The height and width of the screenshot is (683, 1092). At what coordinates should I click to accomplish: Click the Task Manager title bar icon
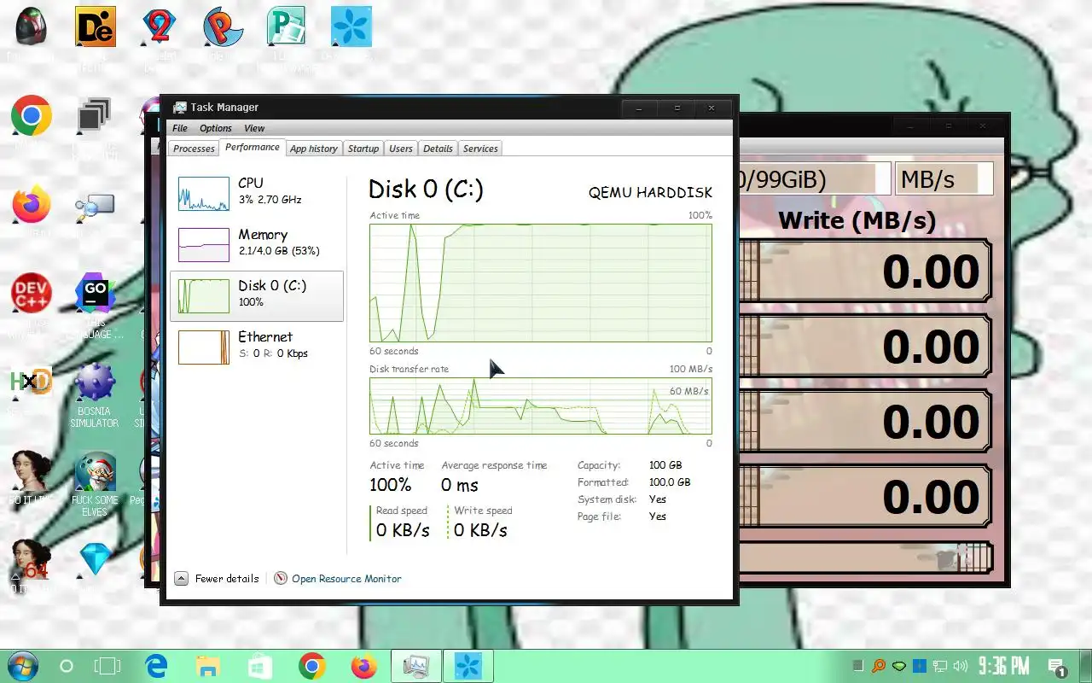pos(179,108)
